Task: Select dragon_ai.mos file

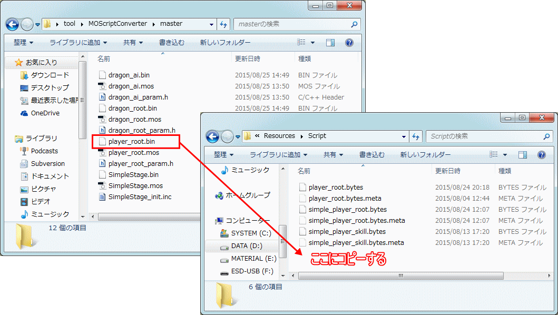Action: [x=126, y=86]
